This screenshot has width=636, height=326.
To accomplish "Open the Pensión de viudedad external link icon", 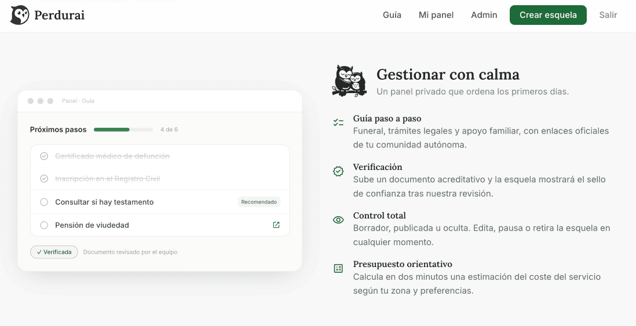I will click(x=276, y=225).
